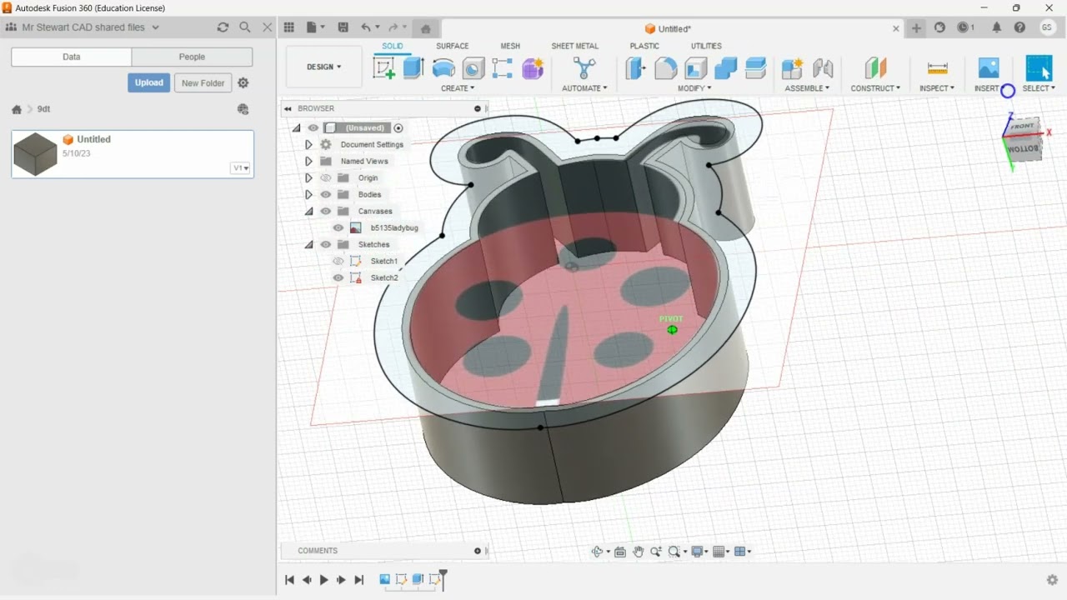The height and width of the screenshot is (600, 1067).
Task: Select the Press Pull tool
Action: [x=636, y=68]
